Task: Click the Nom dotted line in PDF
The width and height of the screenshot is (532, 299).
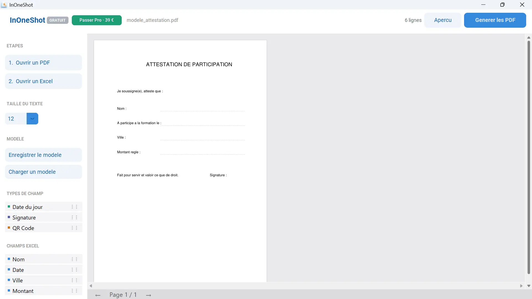Action: tap(203, 111)
